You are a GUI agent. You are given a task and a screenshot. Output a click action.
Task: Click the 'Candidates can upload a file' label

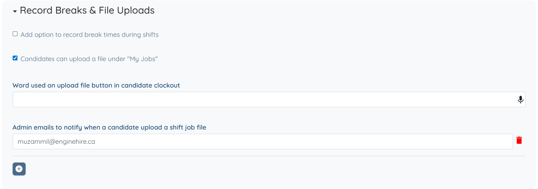pos(89,59)
